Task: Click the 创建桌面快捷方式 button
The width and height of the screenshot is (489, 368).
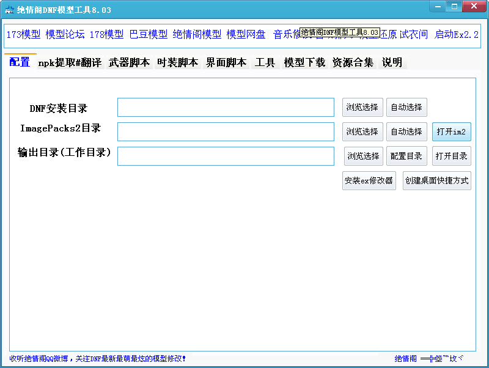Action: [x=436, y=180]
